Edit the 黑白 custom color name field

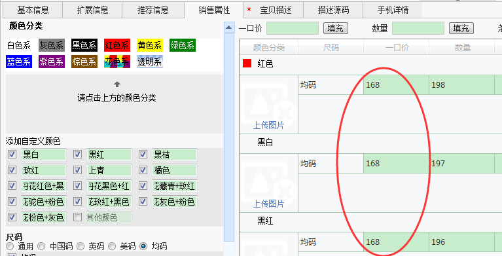[x=44, y=155]
